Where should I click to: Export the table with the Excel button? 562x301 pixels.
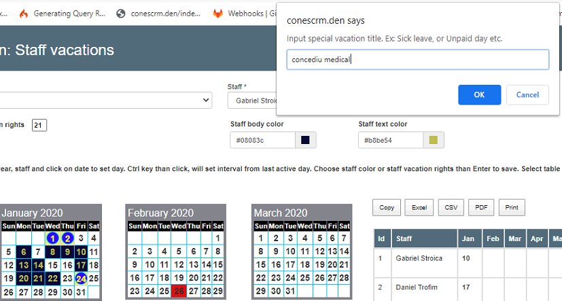click(419, 207)
